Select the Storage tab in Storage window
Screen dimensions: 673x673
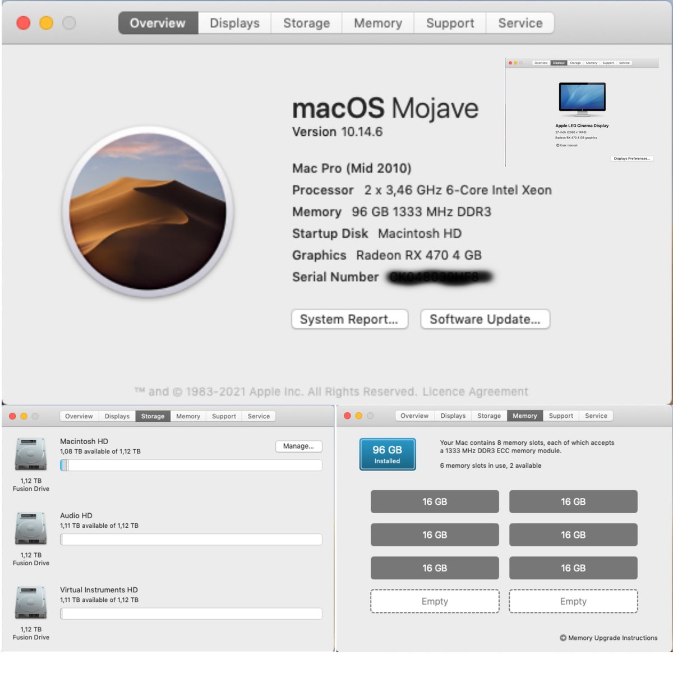[x=153, y=416]
